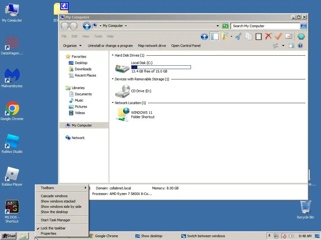The width and height of the screenshot is (321, 240).
Task: Select Desktop in the navigation pane
Action: pyautogui.click(x=81, y=63)
